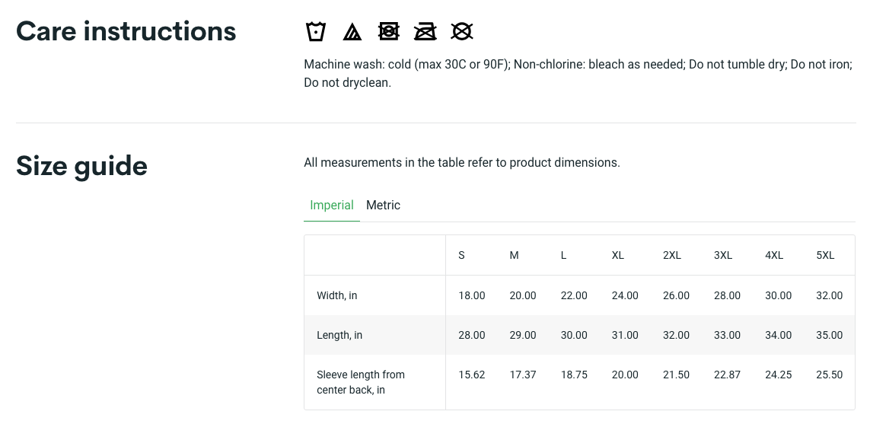Click the Length, in row label

(x=339, y=335)
